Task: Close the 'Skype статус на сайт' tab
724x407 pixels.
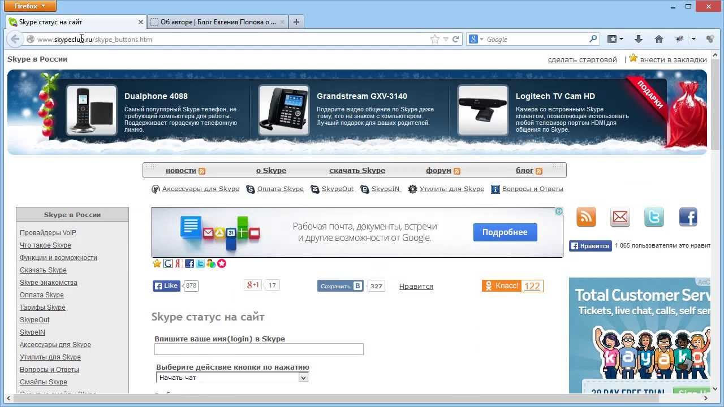Action: click(x=141, y=22)
